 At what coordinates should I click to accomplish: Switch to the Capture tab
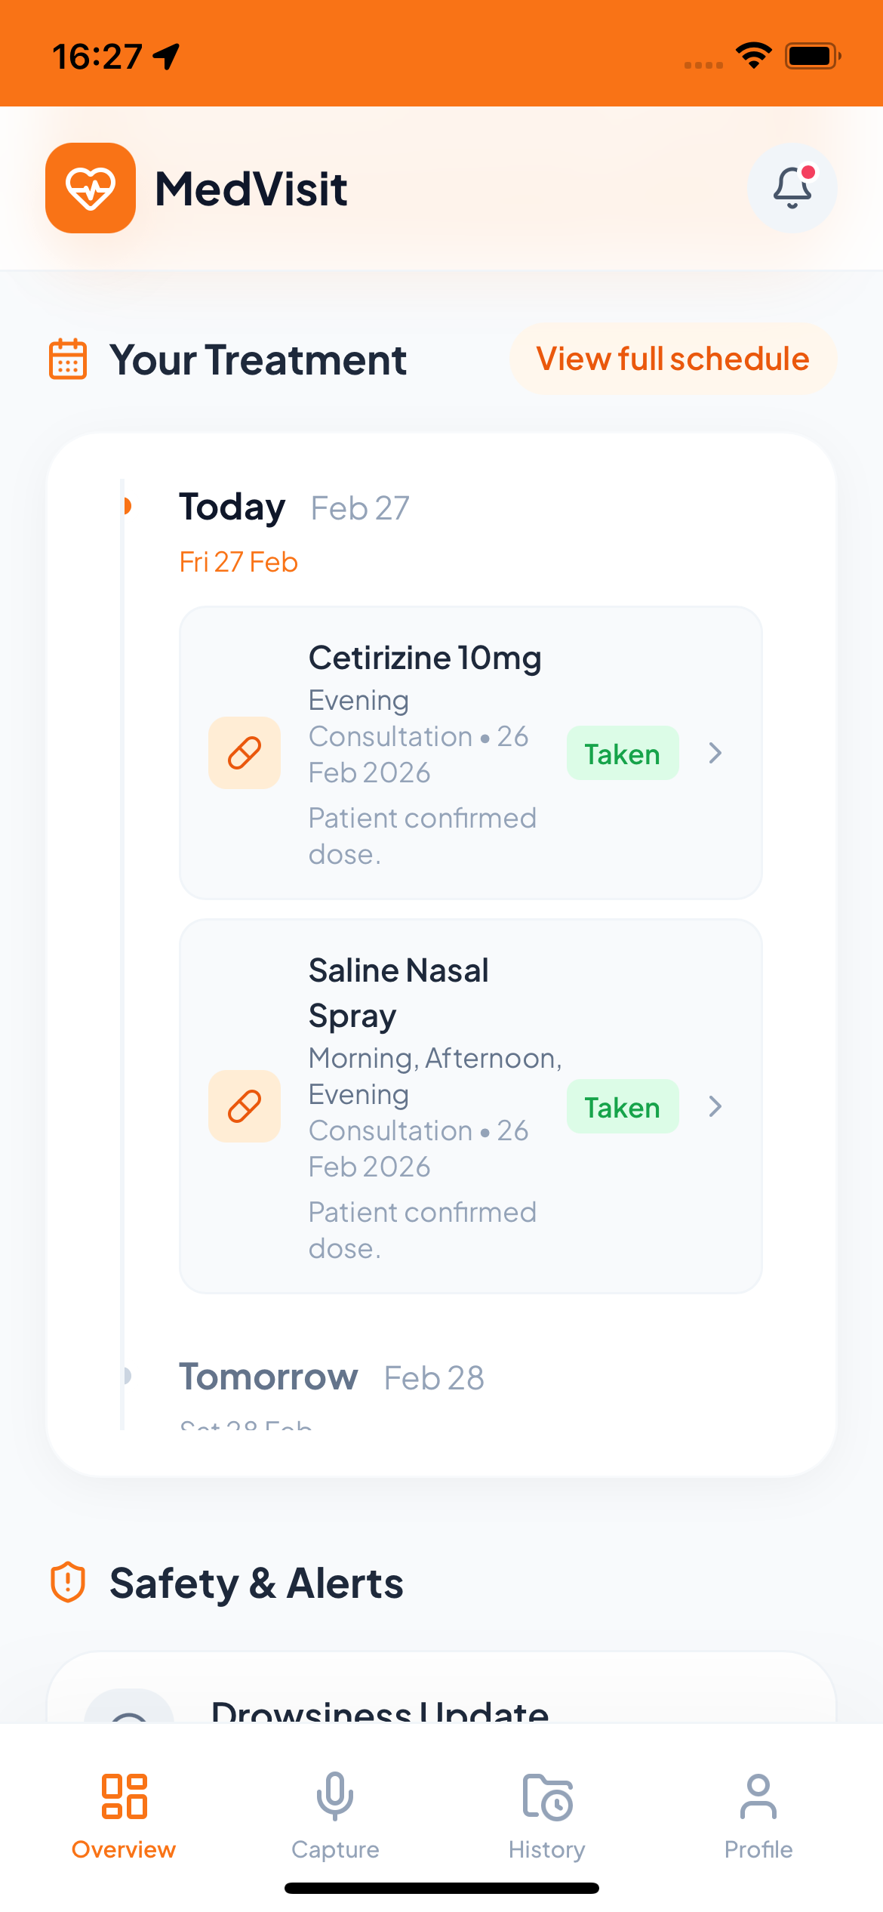335,1815
